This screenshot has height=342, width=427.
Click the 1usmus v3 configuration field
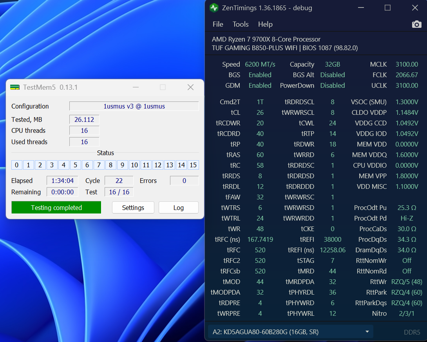click(x=134, y=106)
